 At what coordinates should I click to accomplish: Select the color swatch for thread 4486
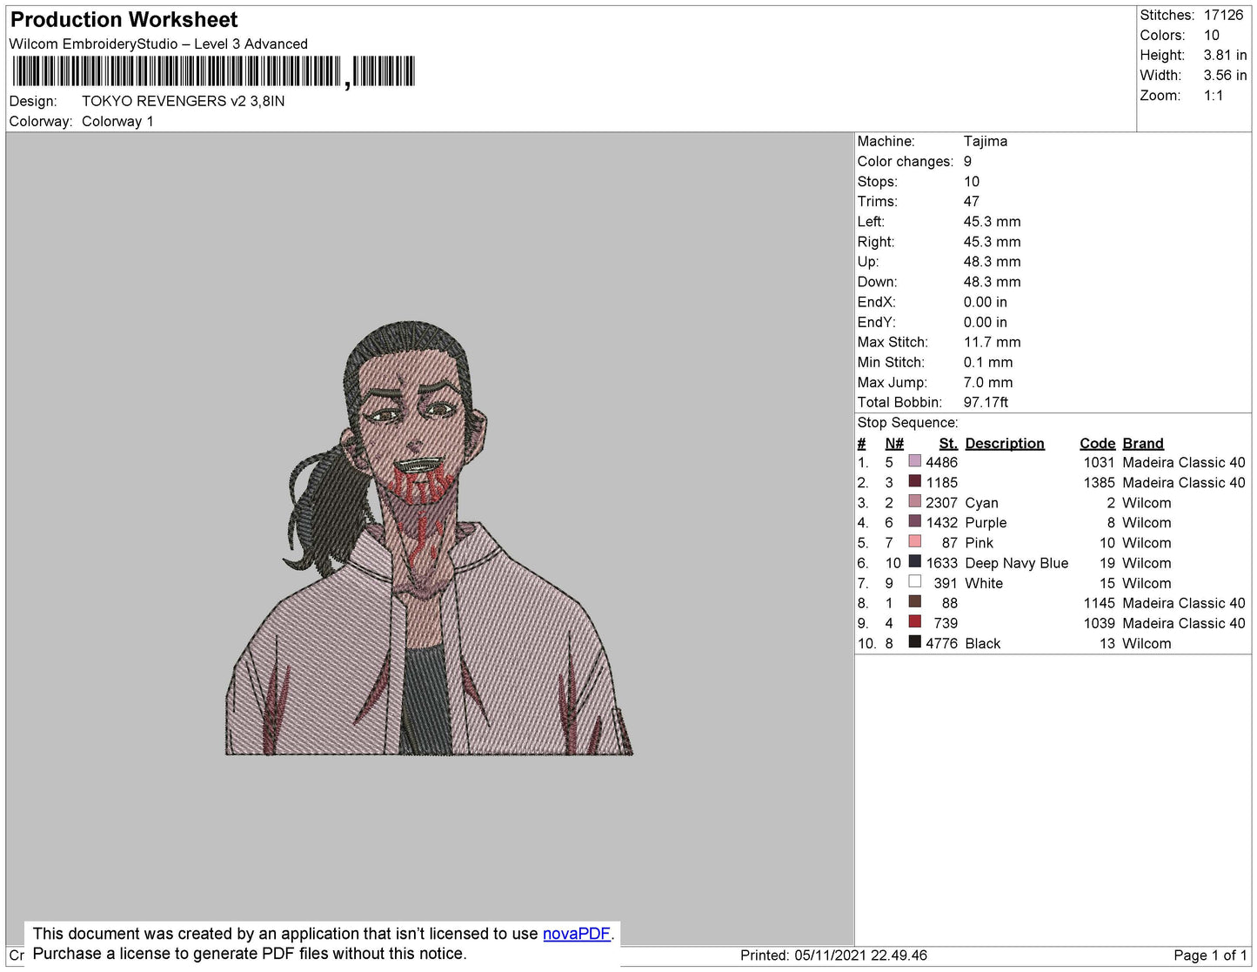click(x=914, y=461)
